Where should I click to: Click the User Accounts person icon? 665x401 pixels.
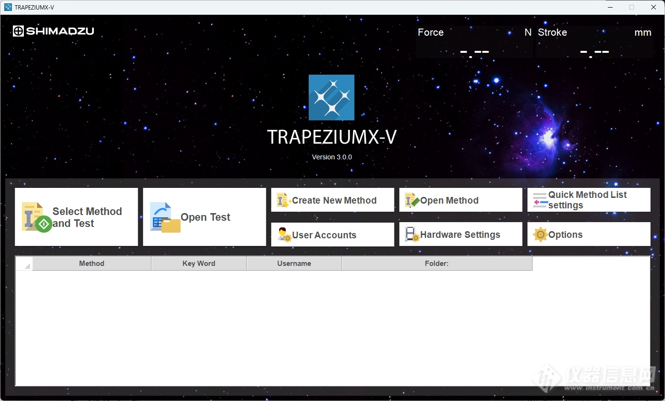coord(284,235)
